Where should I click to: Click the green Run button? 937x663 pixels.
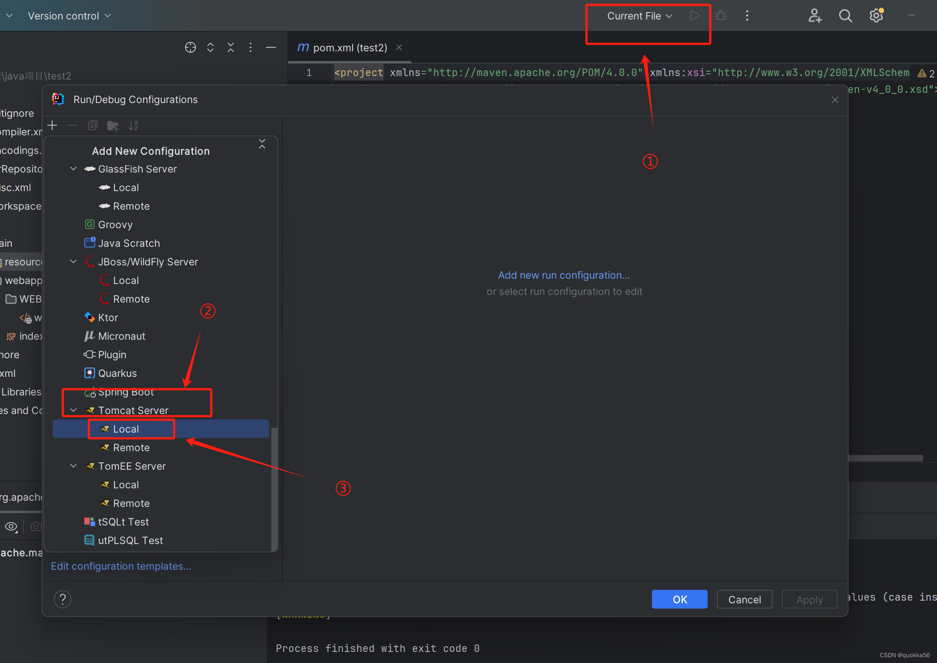694,16
